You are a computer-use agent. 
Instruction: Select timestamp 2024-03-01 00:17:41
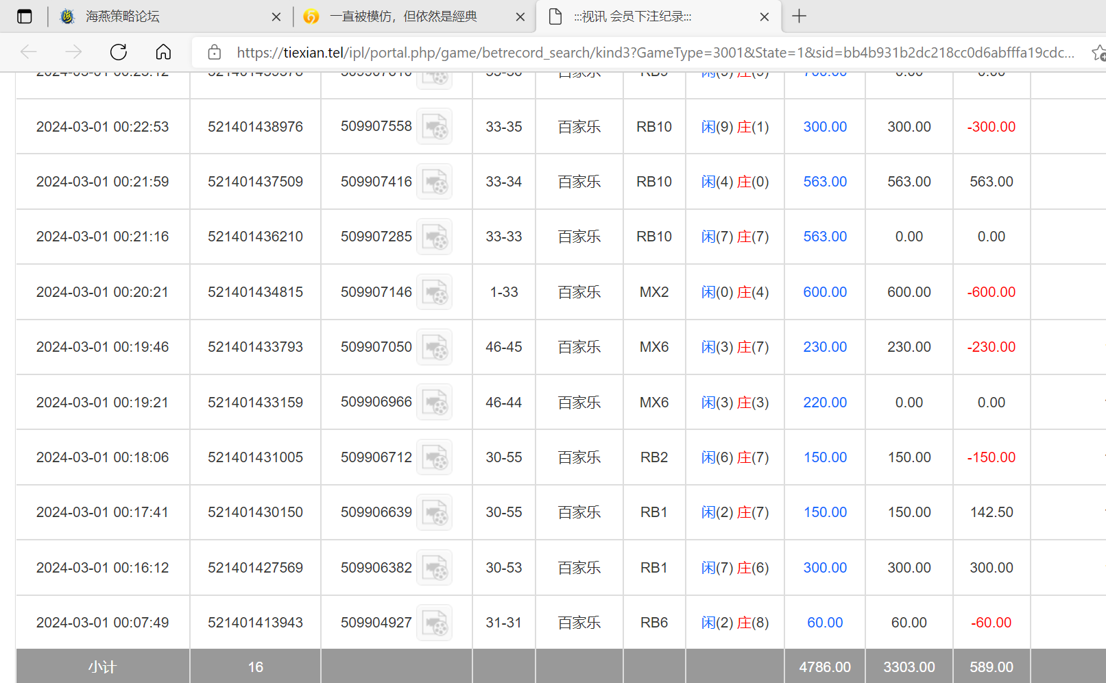(102, 512)
